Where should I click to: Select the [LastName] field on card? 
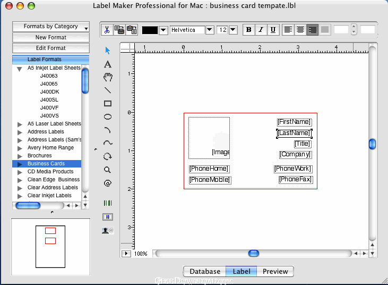[294, 133]
